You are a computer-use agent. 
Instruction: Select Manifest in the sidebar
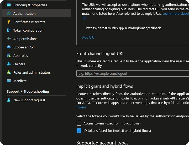click(x=20, y=81)
